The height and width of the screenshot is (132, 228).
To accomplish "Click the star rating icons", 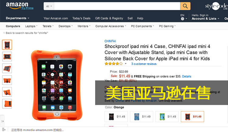I will coord(114,64).
